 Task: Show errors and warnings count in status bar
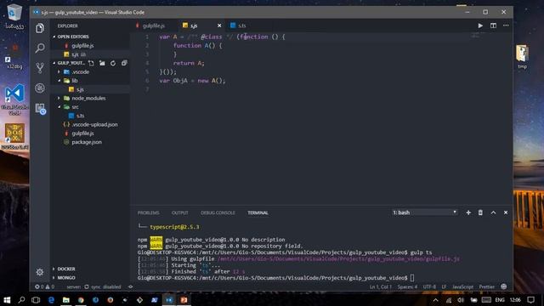click(x=44, y=287)
